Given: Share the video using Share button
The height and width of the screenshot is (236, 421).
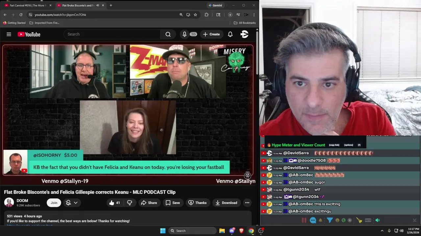Looking at the screenshot, I should point(149,203).
